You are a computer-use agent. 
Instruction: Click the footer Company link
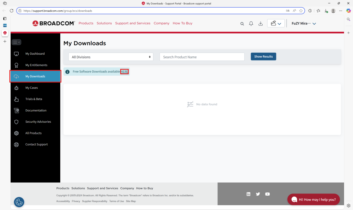tap(127, 188)
